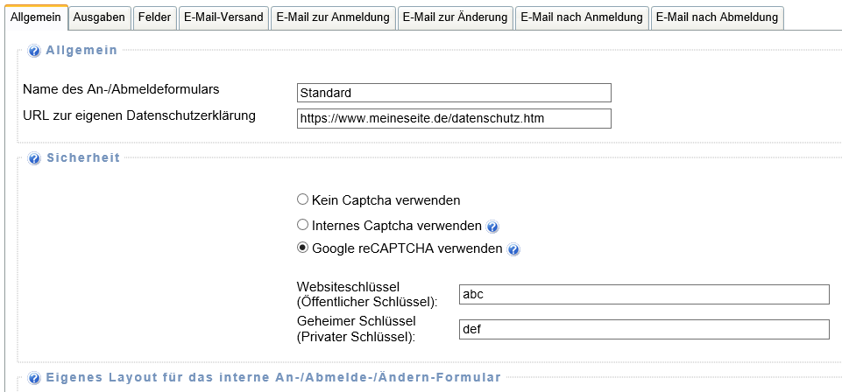
Task: Select Kein Captcha verwenden option
Action: pos(303,199)
